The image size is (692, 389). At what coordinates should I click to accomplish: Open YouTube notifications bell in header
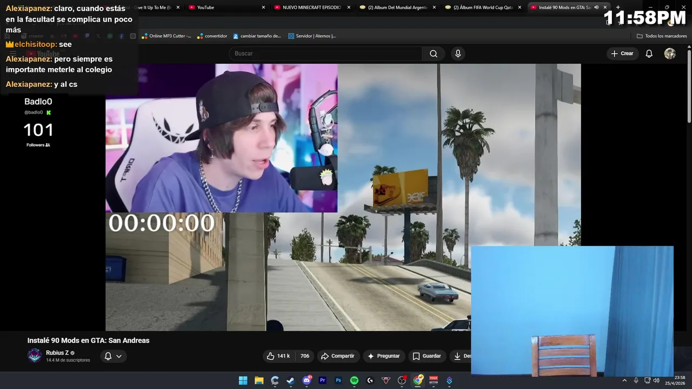pyautogui.click(x=649, y=53)
